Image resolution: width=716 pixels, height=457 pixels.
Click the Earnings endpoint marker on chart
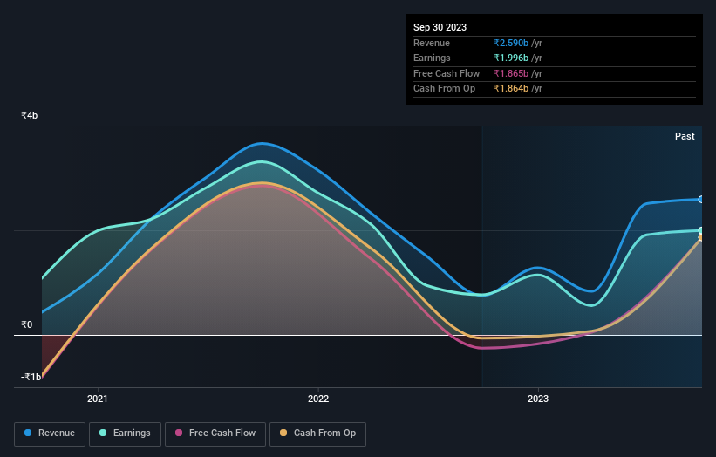tap(701, 230)
